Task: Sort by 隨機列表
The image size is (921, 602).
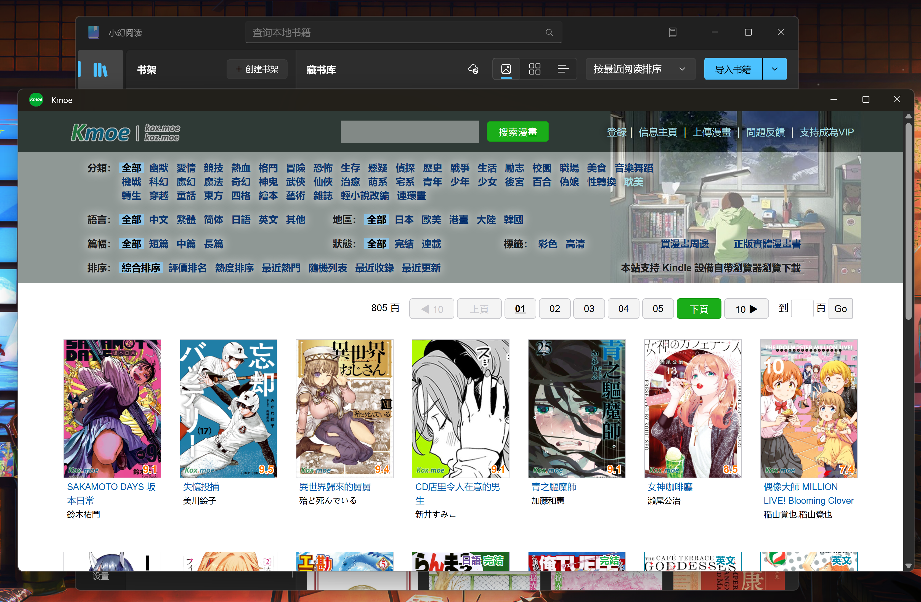Action: pos(328,268)
